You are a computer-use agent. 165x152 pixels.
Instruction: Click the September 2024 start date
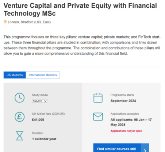click(123, 101)
